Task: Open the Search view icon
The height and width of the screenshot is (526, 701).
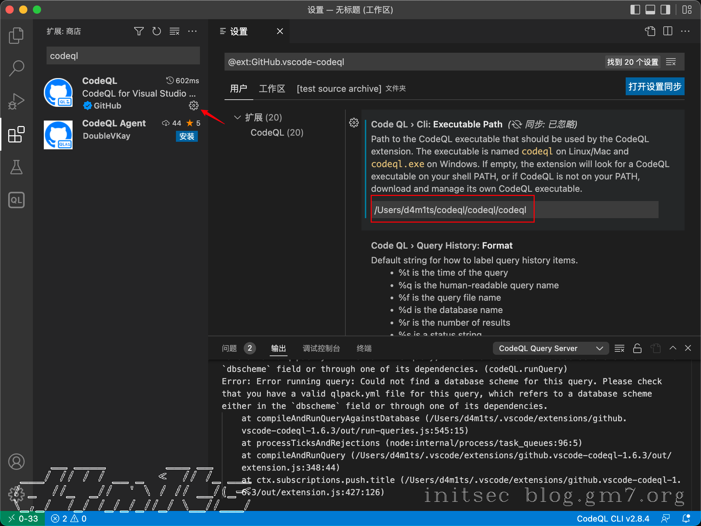Action: coord(16,68)
